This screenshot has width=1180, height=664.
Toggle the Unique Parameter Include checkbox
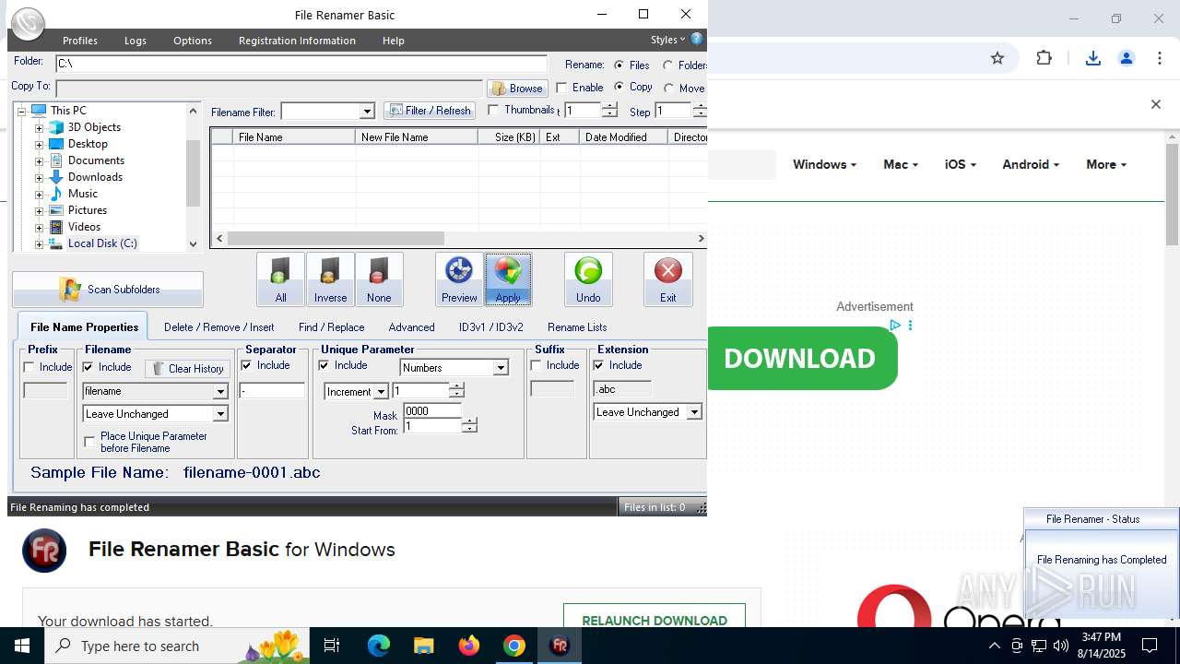pyautogui.click(x=324, y=365)
